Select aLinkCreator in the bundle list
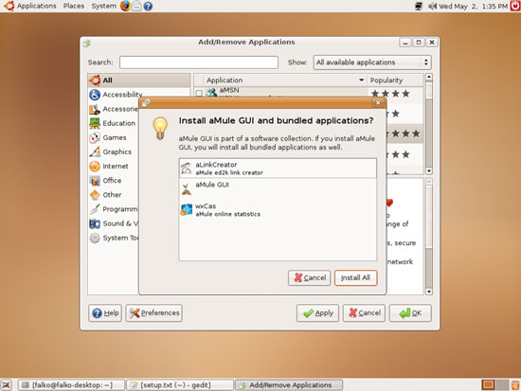Image resolution: width=521 pixels, height=391 pixels. coord(278,169)
